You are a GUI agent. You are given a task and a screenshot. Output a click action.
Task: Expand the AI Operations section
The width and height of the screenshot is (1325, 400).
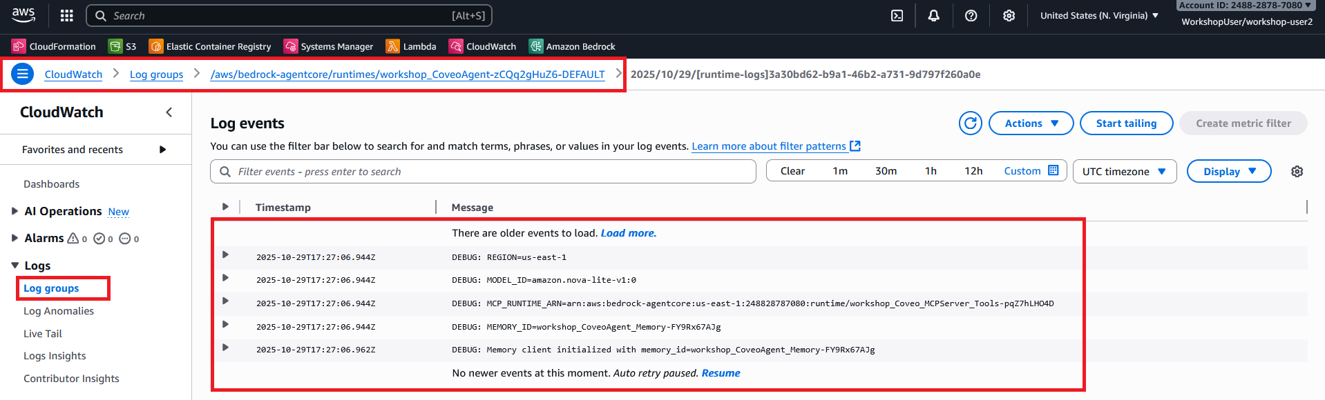coord(15,211)
